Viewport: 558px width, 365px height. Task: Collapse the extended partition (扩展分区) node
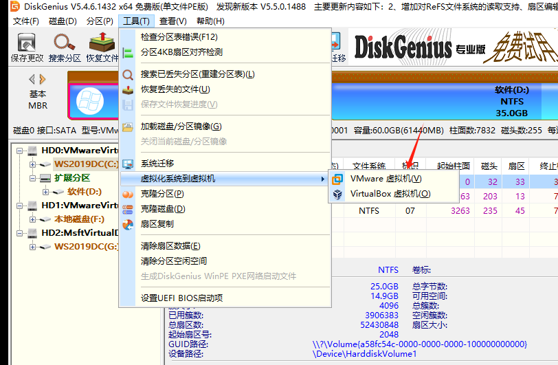point(32,178)
